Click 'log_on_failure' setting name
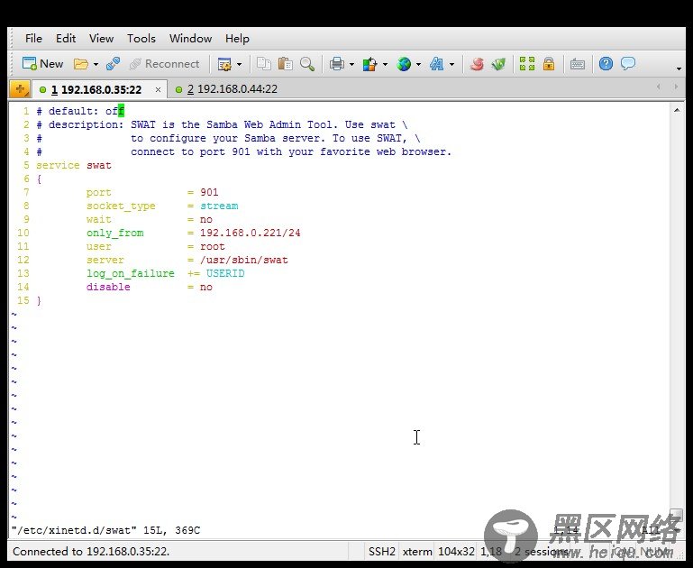This screenshot has width=693, height=568. 131,273
